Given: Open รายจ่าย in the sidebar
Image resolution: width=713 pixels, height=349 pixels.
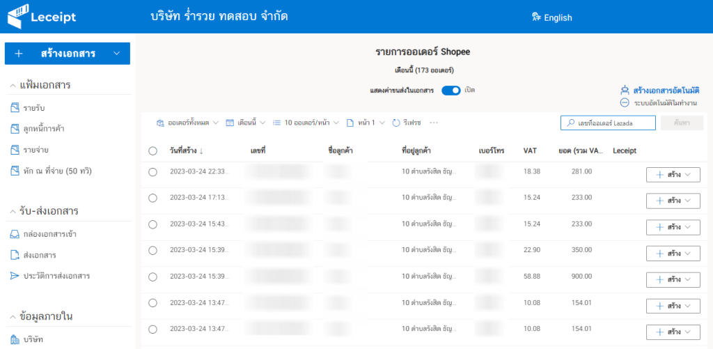Looking at the screenshot, I should pos(36,150).
